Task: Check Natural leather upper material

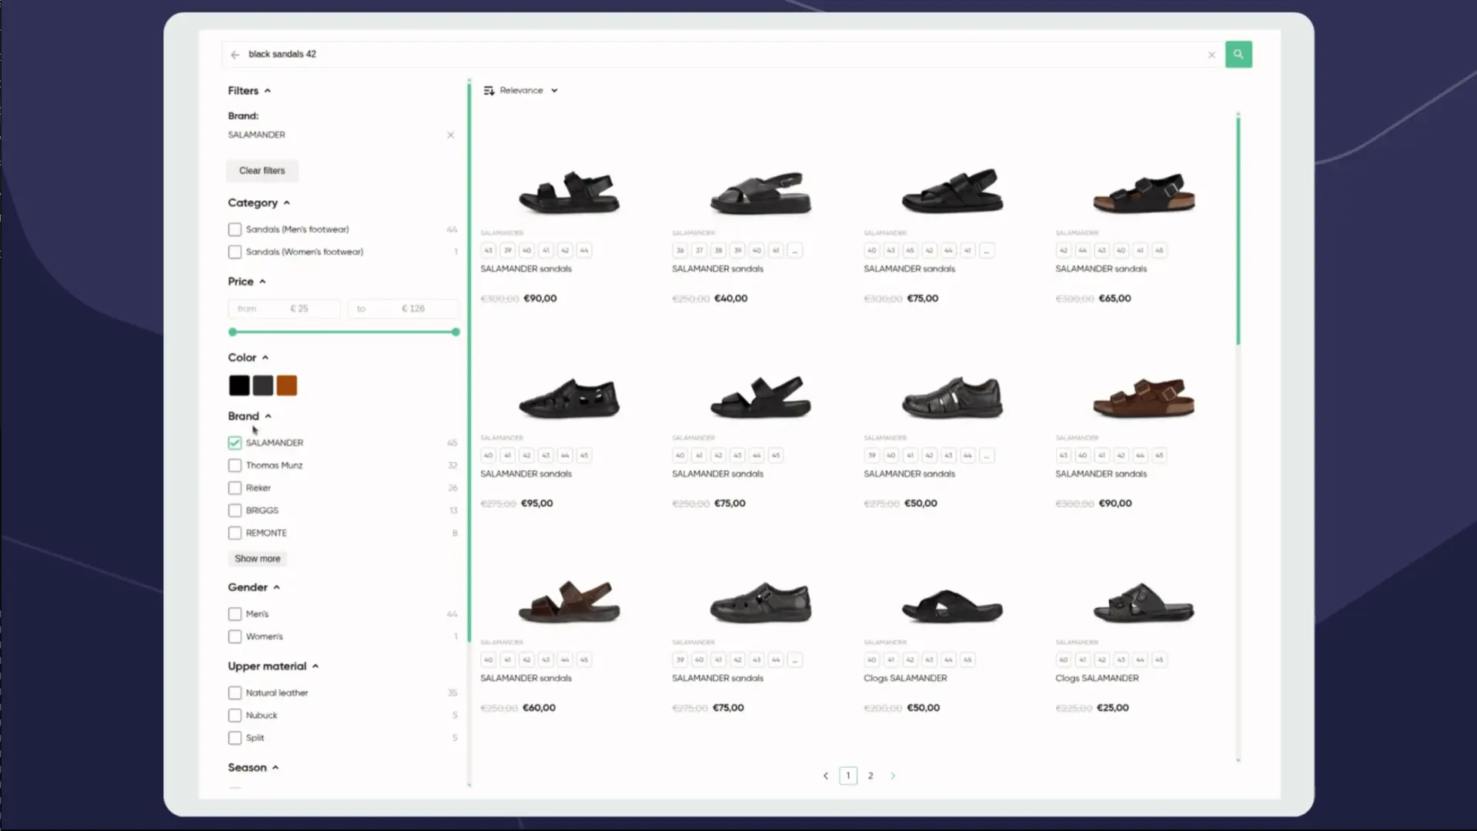Action: pos(235,692)
